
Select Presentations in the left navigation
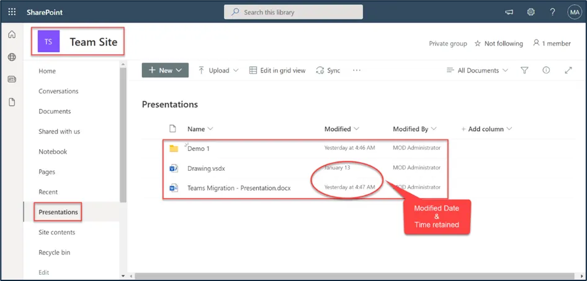(x=58, y=212)
